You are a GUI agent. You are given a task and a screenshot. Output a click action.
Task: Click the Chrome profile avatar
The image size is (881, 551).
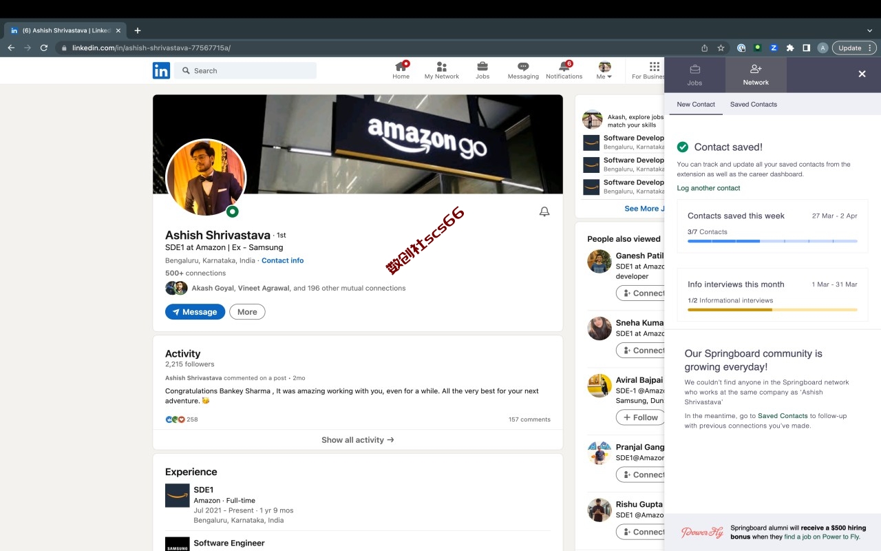coord(822,48)
